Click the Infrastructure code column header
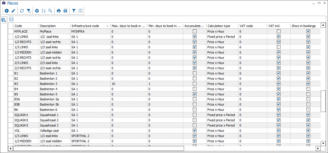The width and height of the screenshot is (328, 153). coord(90,26)
